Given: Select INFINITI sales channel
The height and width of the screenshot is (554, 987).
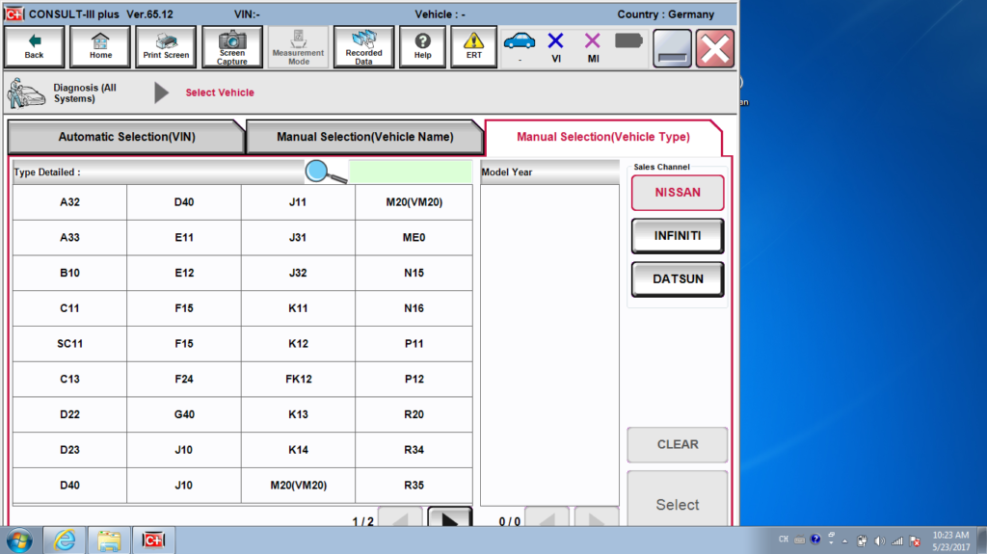Looking at the screenshot, I should (x=678, y=236).
